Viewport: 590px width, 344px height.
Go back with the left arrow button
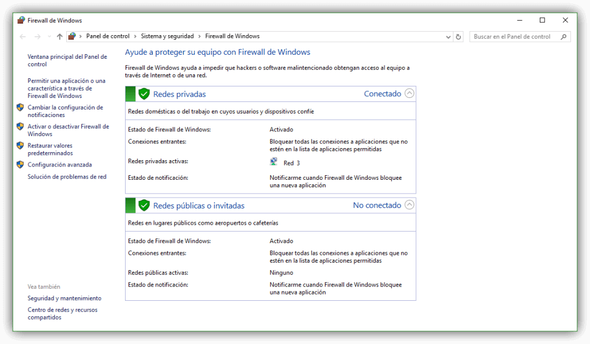click(22, 36)
